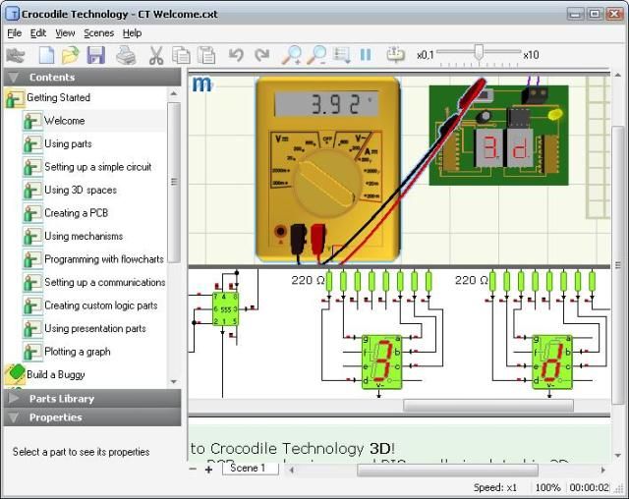This screenshot has height=499, width=629.
Task: Print using the printer icon
Action: point(126,55)
